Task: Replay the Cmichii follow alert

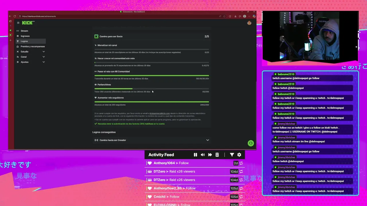Action: point(241,197)
